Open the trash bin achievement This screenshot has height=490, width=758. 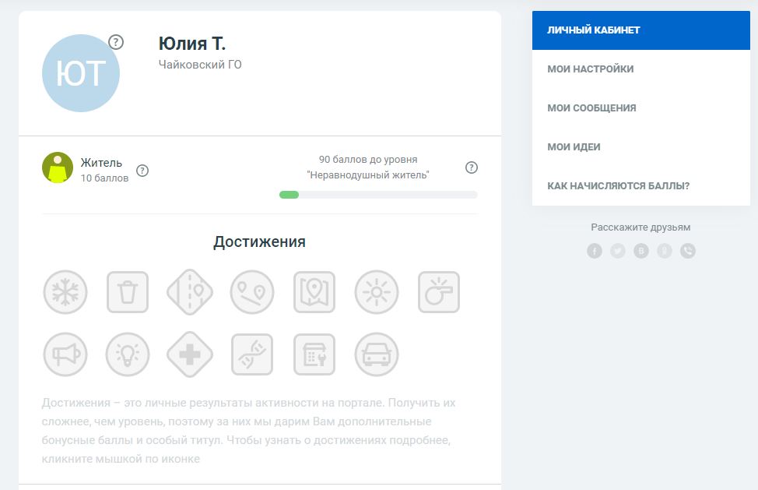click(128, 292)
